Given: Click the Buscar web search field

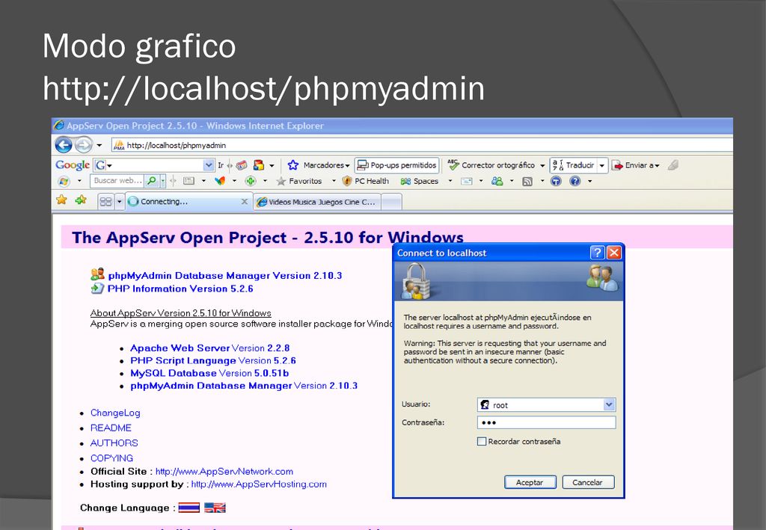Looking at the screenshot, I should coord(117,181).
